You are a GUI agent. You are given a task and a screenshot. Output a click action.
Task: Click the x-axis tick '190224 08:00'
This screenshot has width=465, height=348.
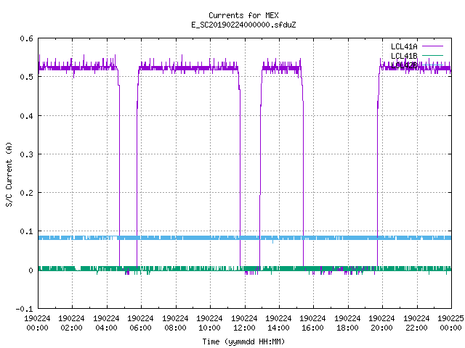pyautogui.click(x=175, y=323)
